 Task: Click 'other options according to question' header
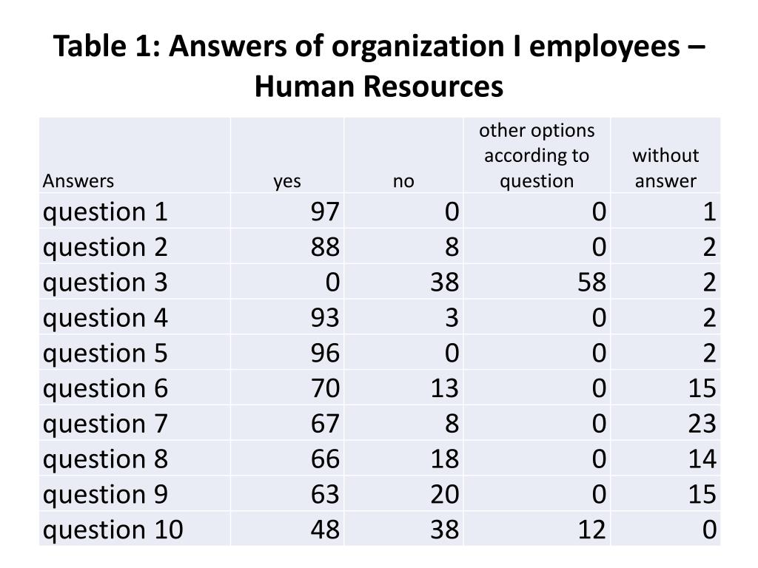(x=537, y=155)
